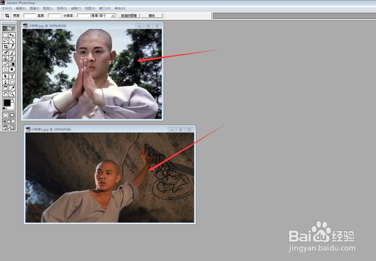This screenshot has height=261, width=376.
Task: Open Adobe Online from toolbox top image
Action: 9,28
